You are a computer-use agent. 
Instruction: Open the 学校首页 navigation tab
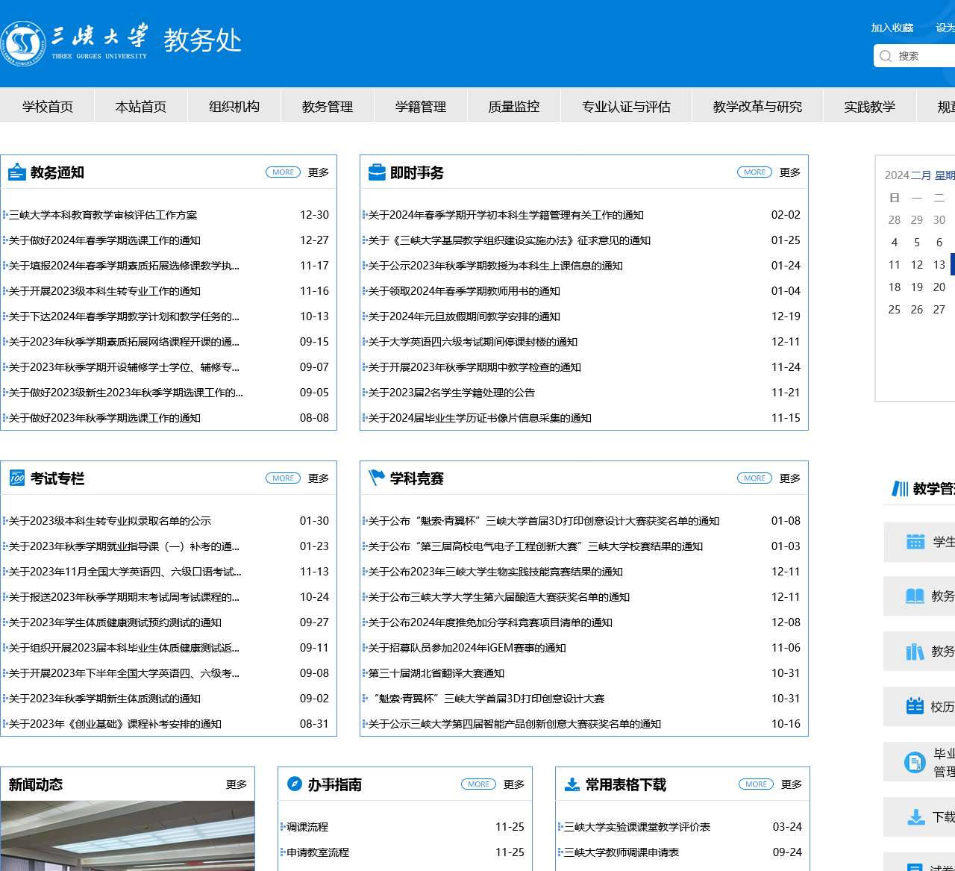tap(47, 106)
